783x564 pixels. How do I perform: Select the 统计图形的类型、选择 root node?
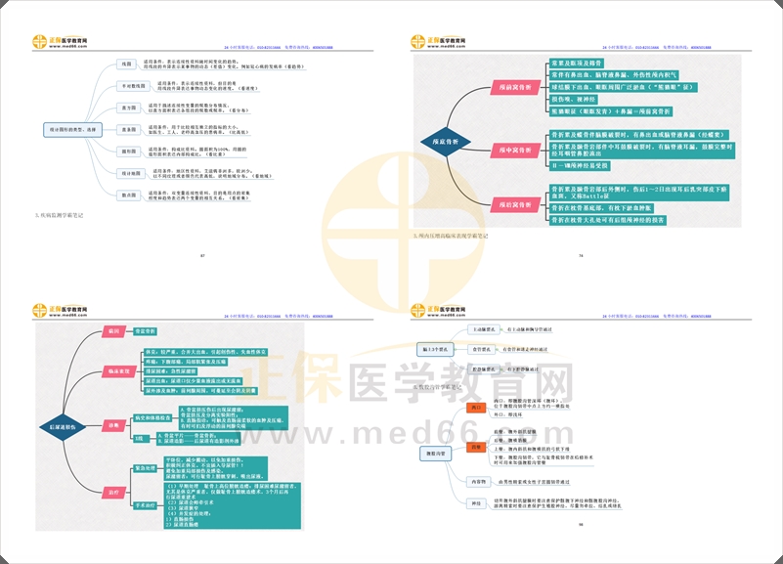point(71,128)
